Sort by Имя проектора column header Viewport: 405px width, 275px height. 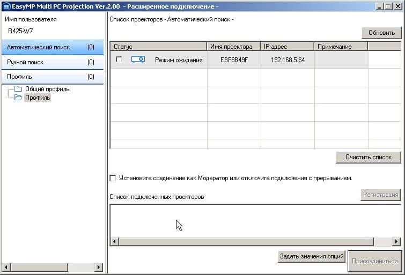click(234, 47)
